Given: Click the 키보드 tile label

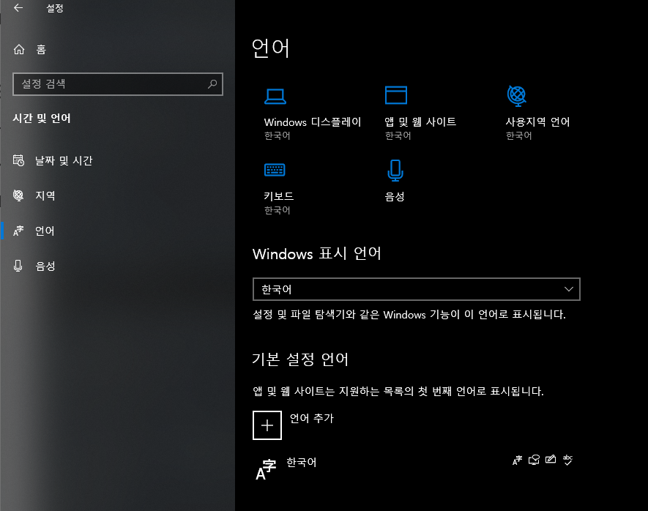Looking at the screenshot, I should pos(279,196).
